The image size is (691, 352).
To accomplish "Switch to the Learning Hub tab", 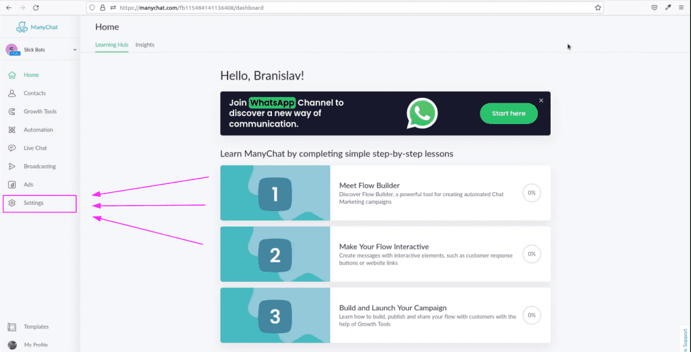I will point(111,45).
